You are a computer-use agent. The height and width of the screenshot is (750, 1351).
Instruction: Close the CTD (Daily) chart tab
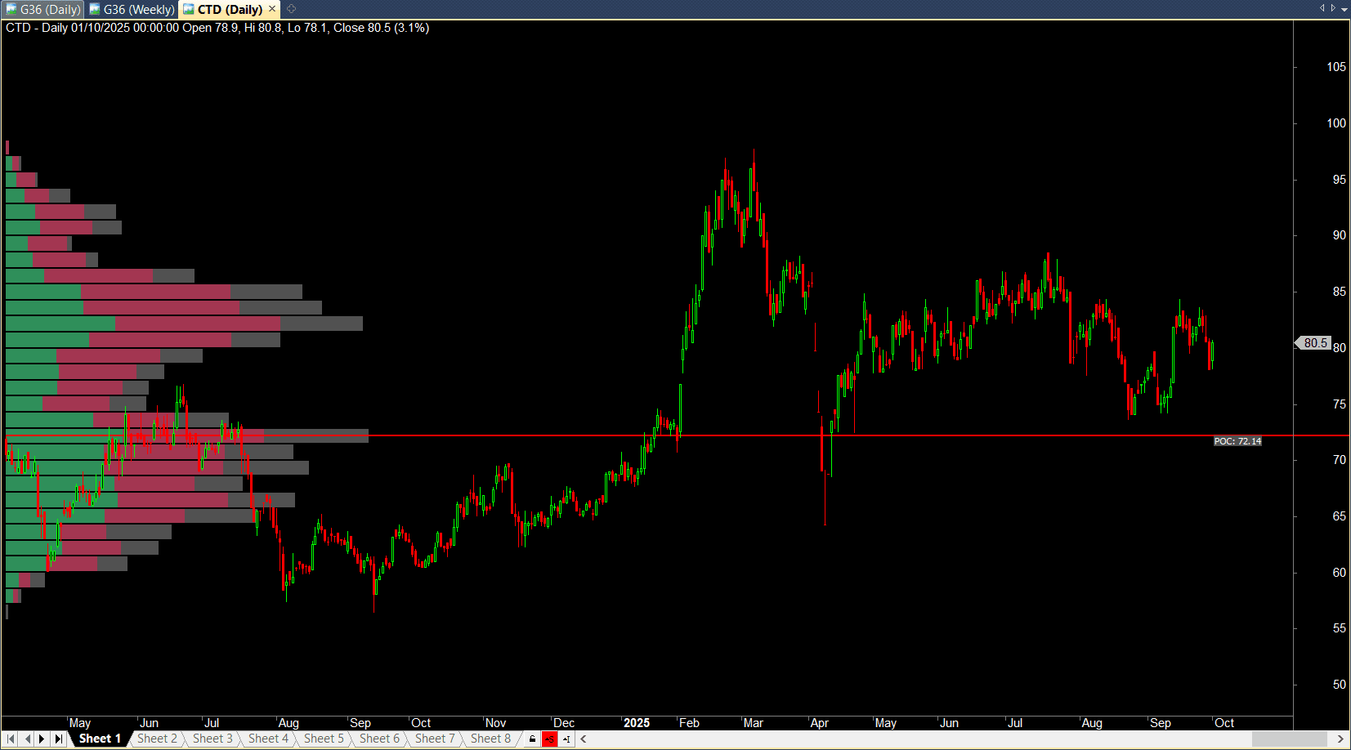click(272, 9)
